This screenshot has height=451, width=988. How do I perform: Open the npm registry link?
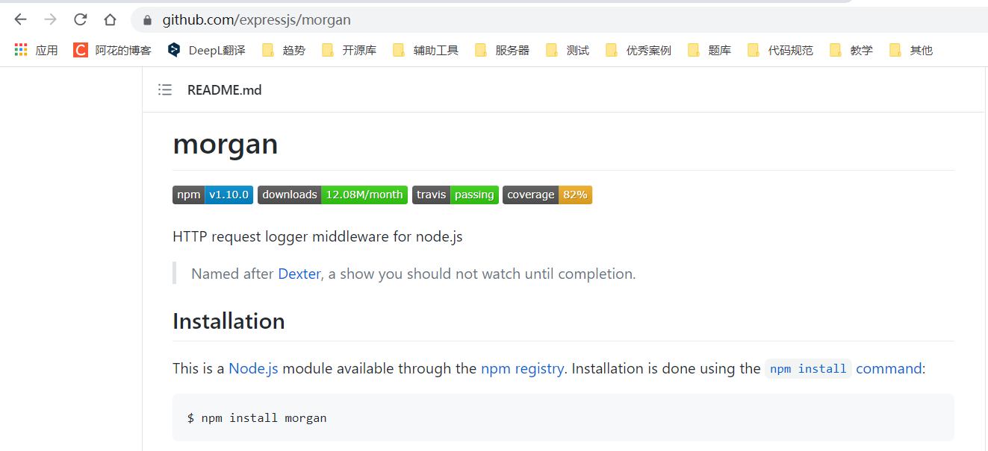(x=522, y=368)
